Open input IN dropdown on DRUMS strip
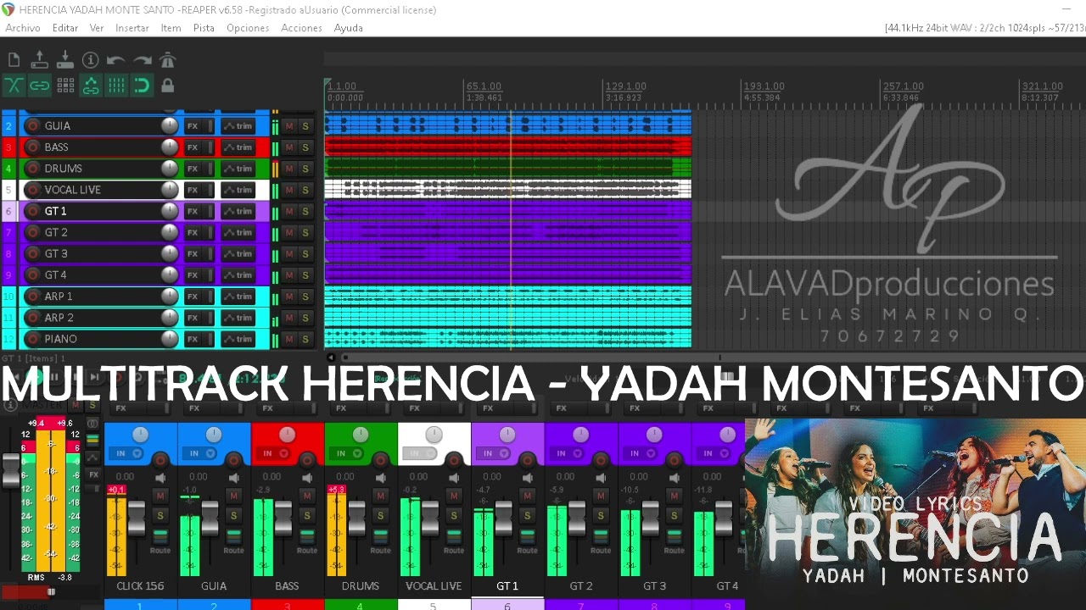This screenshot has height=610, width=1086. tap(348, 453)
